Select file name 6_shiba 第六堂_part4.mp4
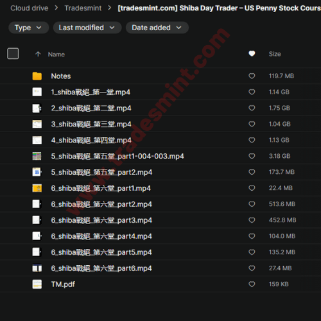 [101, 236]
